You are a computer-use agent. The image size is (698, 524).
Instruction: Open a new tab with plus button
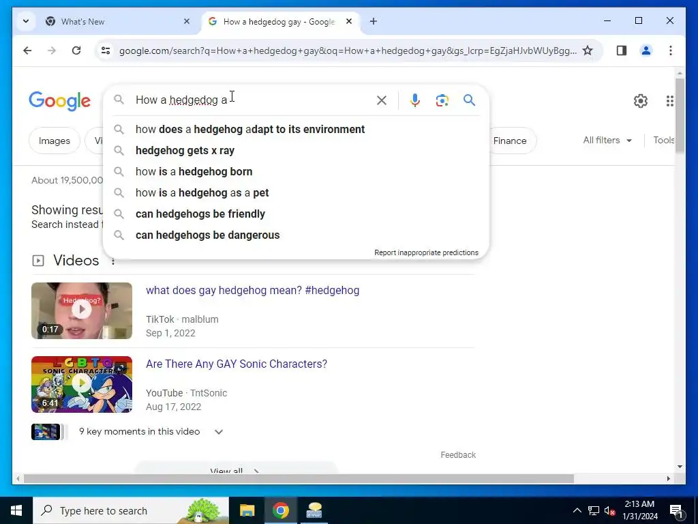pyautogui.click(x=374, y=21)
